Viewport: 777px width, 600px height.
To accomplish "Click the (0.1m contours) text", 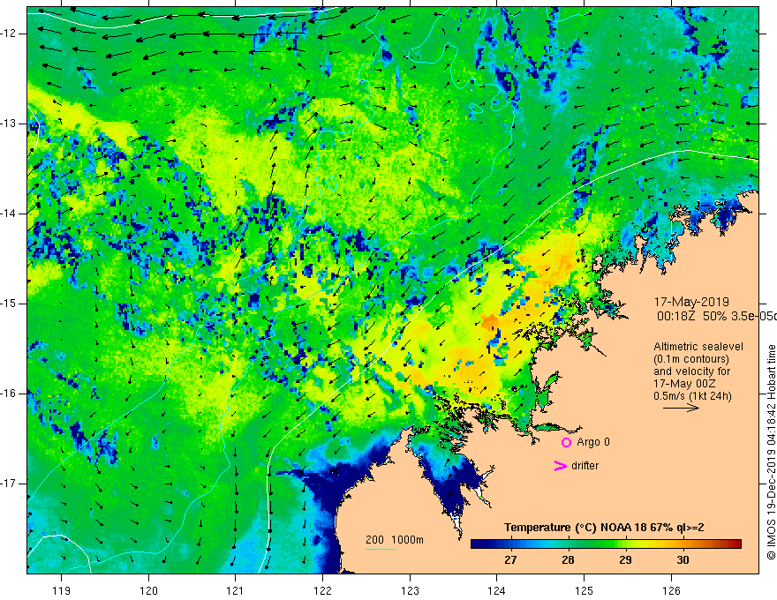I will click(691, 359).
